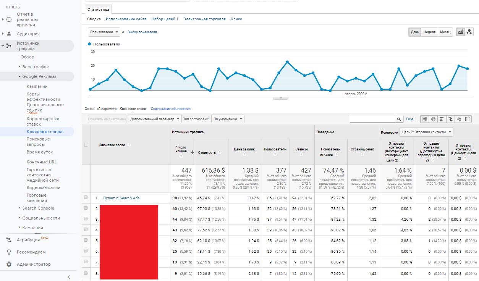
Task: Expand the sidebar Кампании section below Социальные сети
Action: coord(19,228)
